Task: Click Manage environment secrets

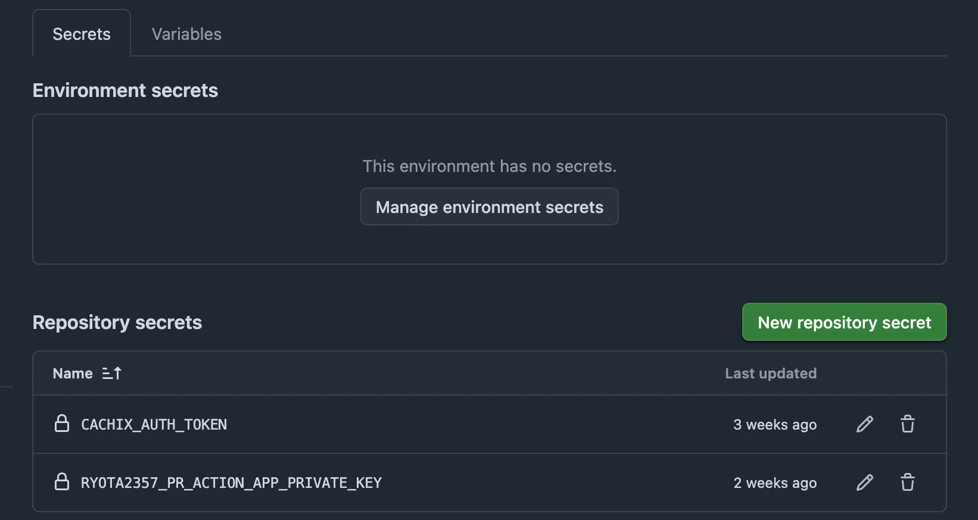Action: click(x=489, y=207)
